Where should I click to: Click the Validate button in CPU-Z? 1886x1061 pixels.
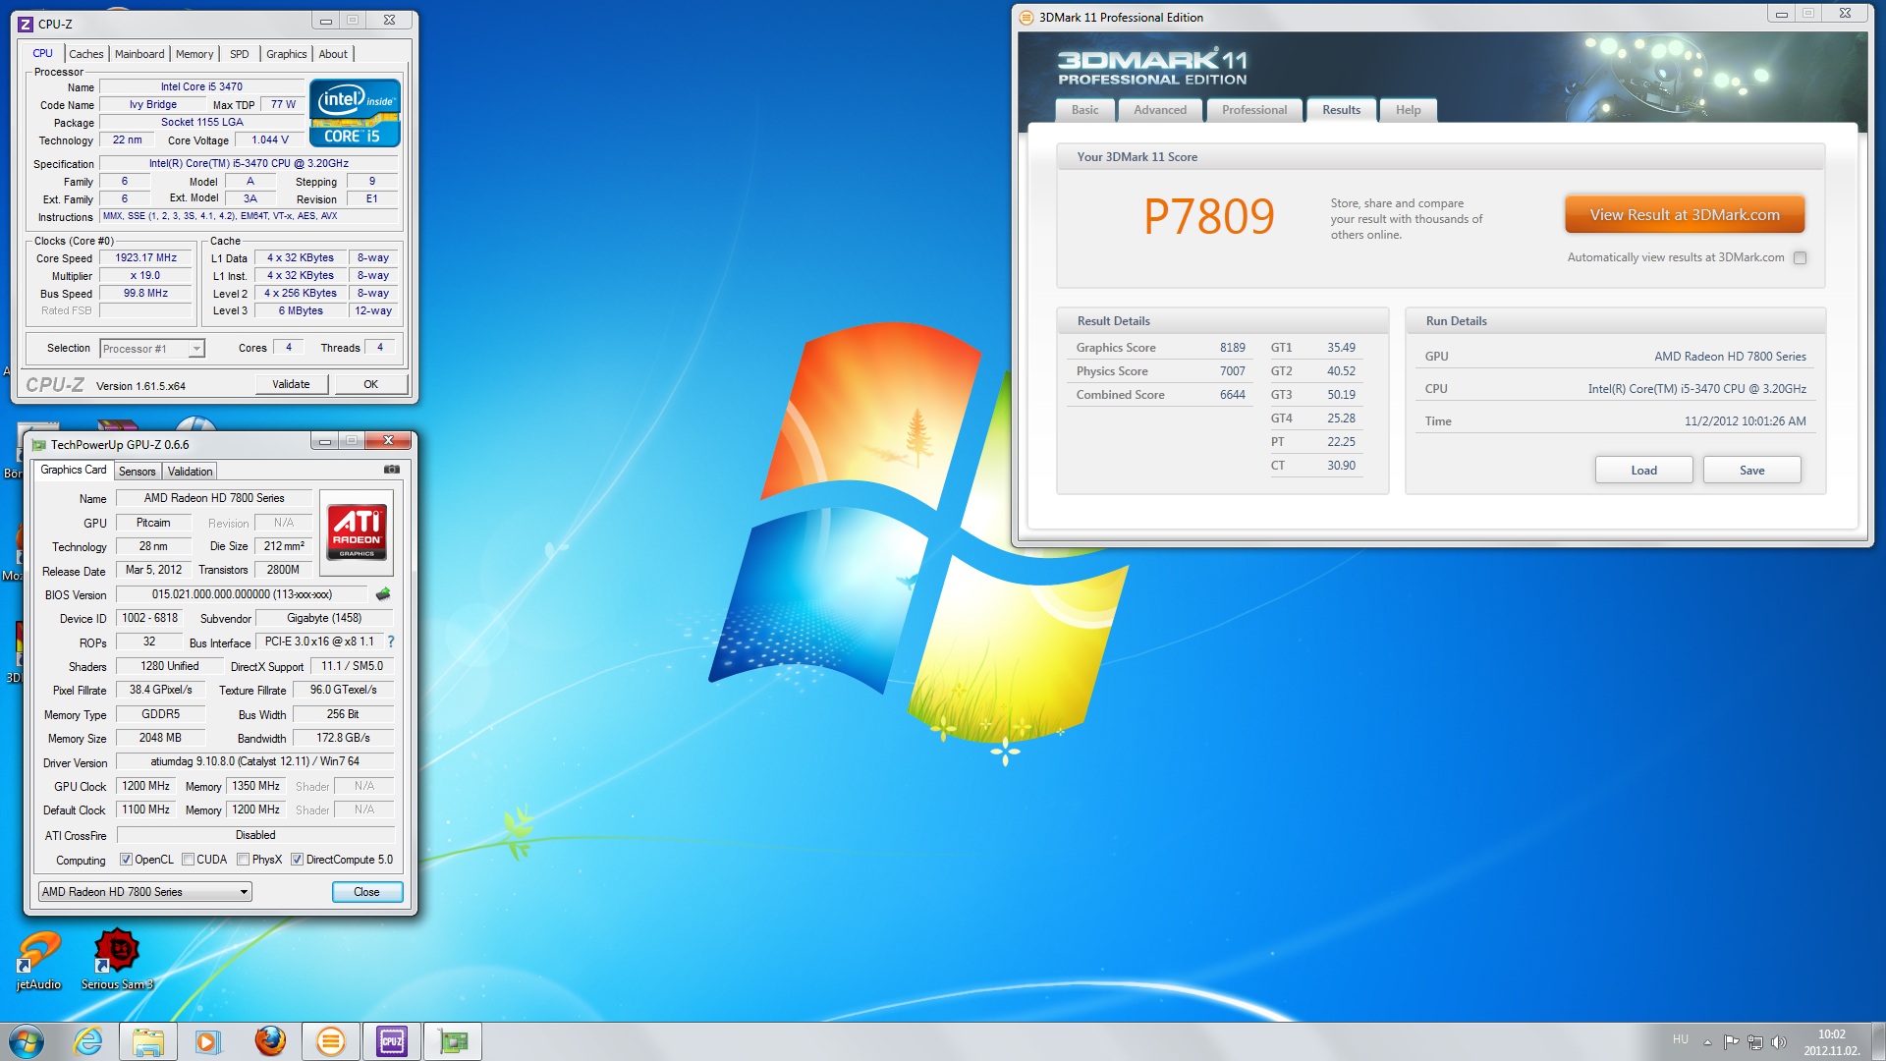[291, 385]
